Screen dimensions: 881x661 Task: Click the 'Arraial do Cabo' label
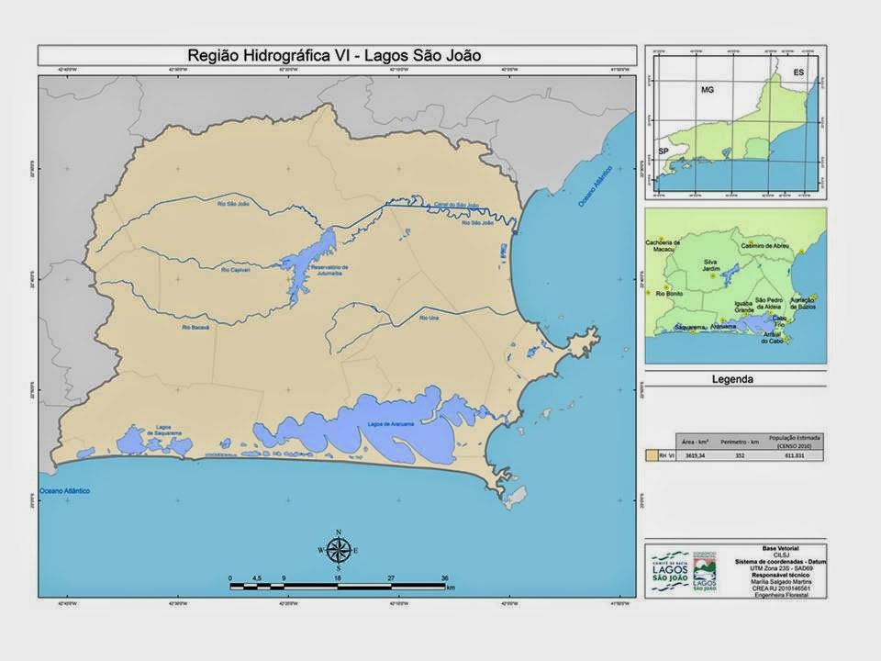772,338
